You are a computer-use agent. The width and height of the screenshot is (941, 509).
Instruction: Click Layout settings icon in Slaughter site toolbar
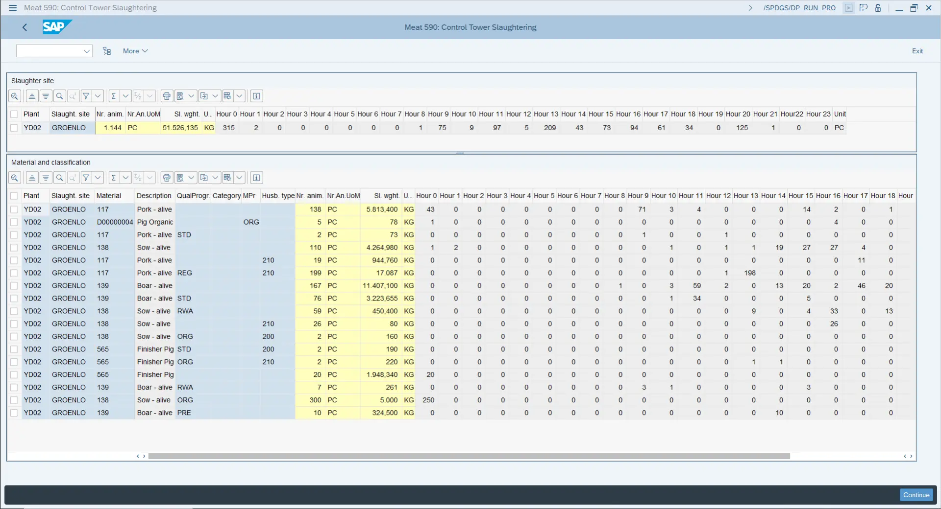pos(227,96)
